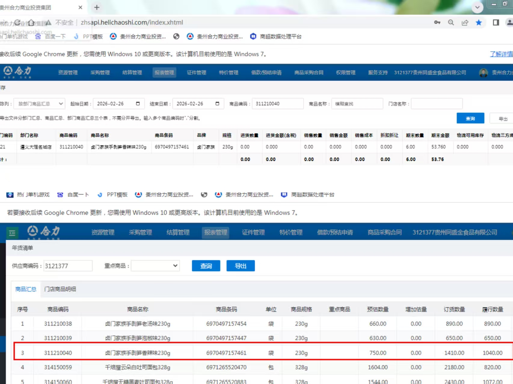
Task: Open a new browser tab with plus
Action: click(97, 8)
